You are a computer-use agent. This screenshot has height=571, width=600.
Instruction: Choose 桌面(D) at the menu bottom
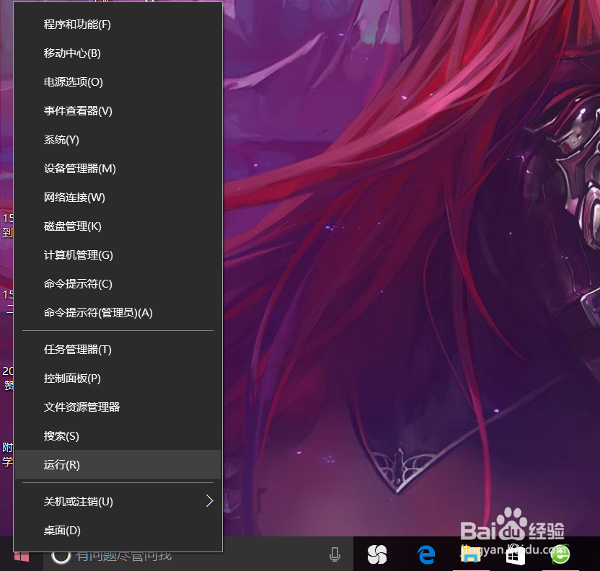pos(62,530)
